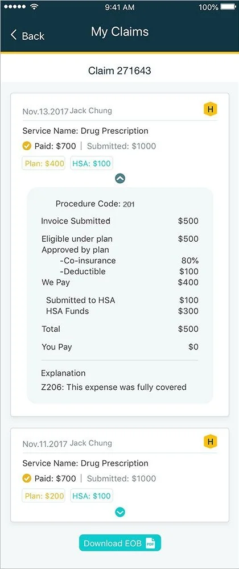Tap the My Claims header title
This screenshot has width=239, height=569.
pos(119,31)
